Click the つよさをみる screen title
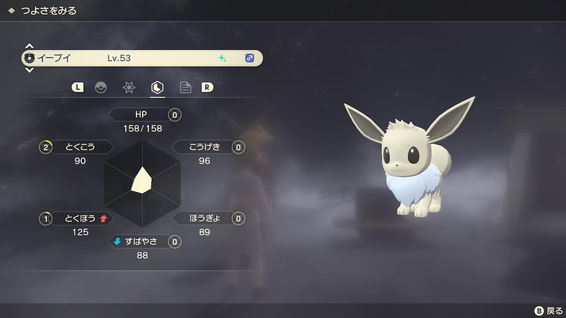Viewport: 566px width, 318px height. coord(49,11)
